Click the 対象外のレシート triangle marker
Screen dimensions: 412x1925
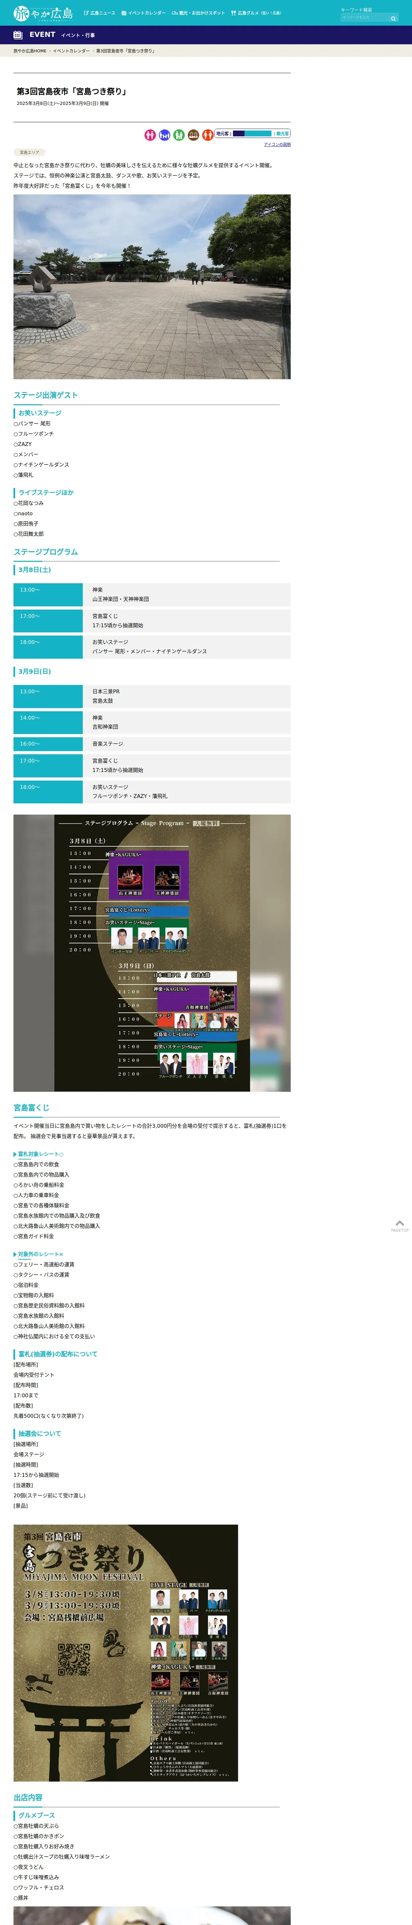[x=15, y=1255]
